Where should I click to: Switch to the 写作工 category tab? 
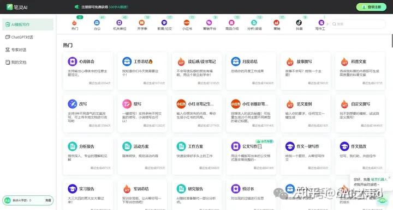[320, 24]
